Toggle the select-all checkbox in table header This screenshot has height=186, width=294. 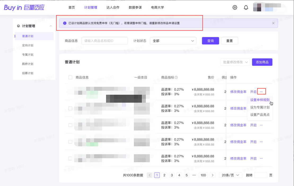[x=70, y=78]
